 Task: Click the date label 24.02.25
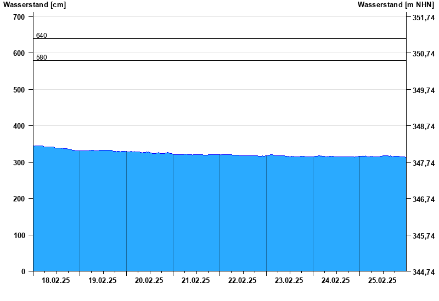point(335,280)
